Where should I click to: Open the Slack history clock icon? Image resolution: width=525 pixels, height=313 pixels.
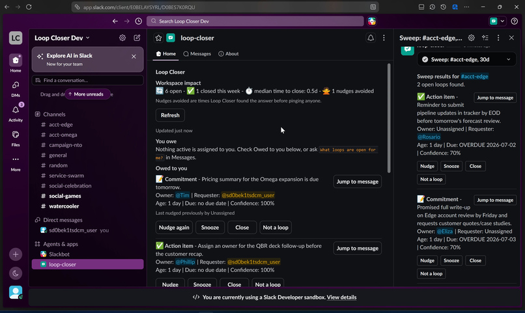pos(138,21)
